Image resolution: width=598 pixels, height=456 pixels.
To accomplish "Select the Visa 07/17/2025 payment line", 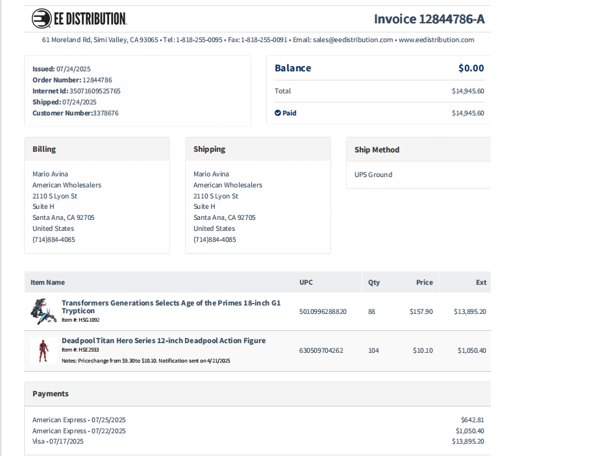I will tap(58, 442).
